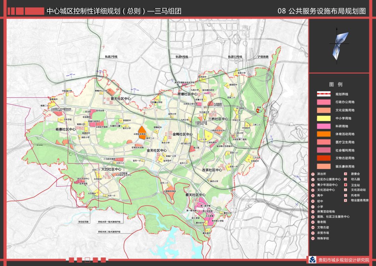
Task: Click the 08 公共服务设施布局规划图 title
Action: coord(321,11)
